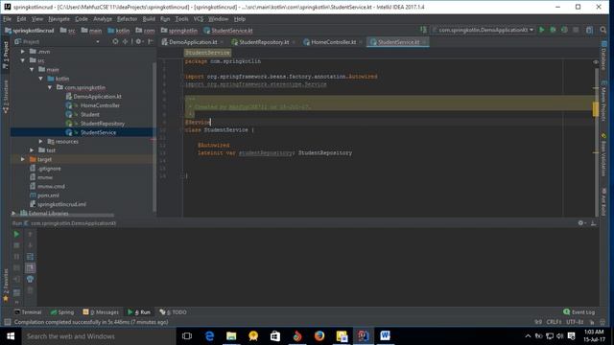Collapse the src folder
The height and width of the screenshot is (345, 614).
(23, 60)
